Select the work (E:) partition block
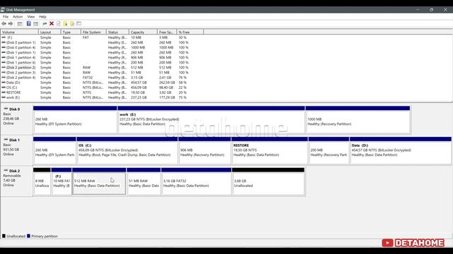 click(211, 119)
